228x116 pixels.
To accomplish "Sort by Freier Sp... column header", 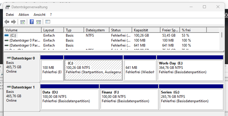I will pos(170,30).
